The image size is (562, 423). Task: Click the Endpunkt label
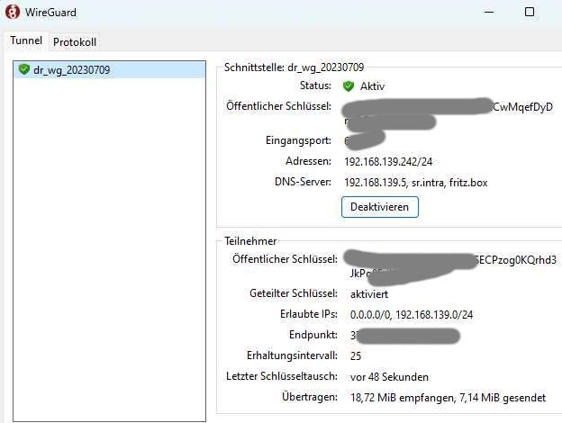(313, 335)
